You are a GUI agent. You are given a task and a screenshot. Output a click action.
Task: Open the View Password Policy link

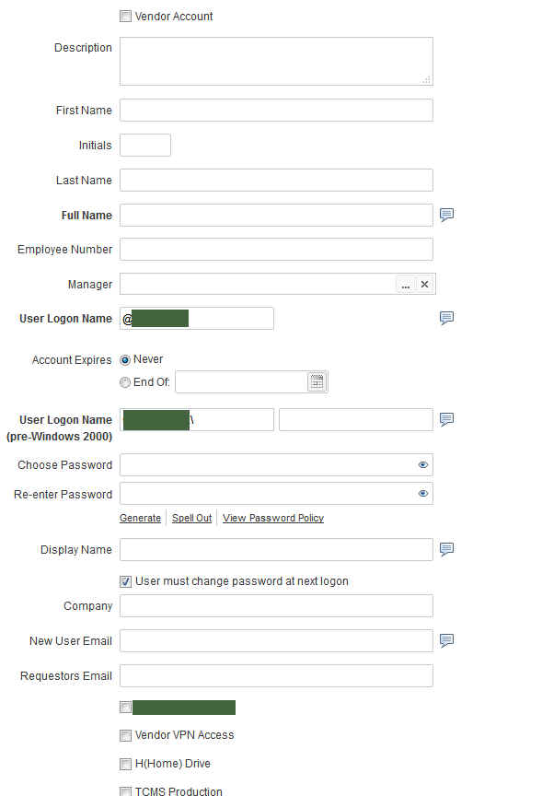pos(272,518)
